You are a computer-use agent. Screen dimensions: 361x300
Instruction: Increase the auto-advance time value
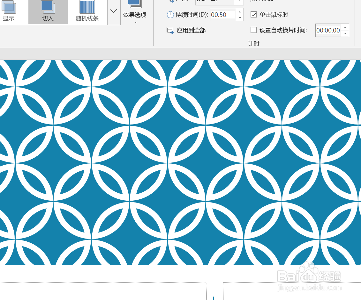click(345, 27)
